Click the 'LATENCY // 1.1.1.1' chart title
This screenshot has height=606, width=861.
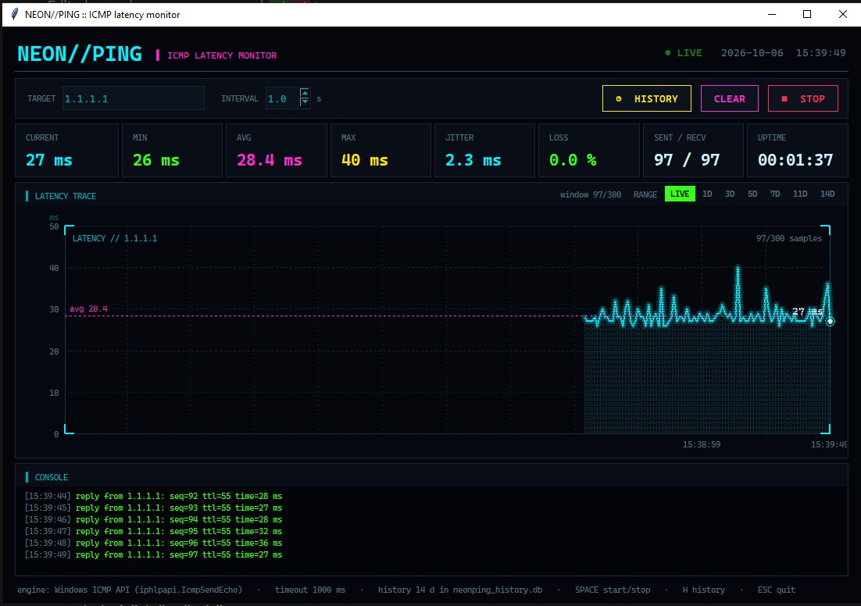[115, 238]
